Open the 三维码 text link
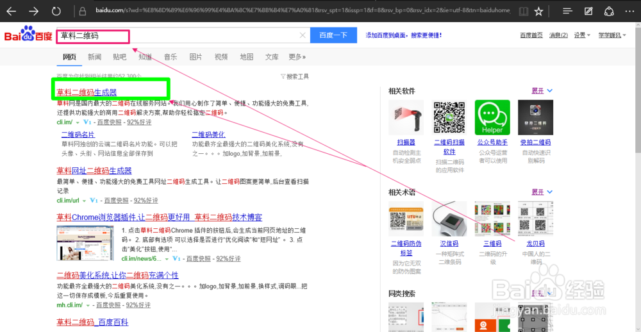The image size is (641, 332). point(492,244)
